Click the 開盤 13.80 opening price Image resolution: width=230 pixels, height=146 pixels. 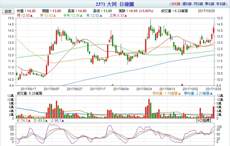tap(52, 11)
